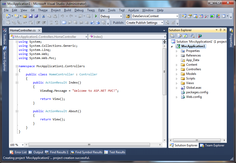Image resolution: width=236 pixels, height=163 pixels.
Task: Click the Undo arrow icon
Action: 62,16
